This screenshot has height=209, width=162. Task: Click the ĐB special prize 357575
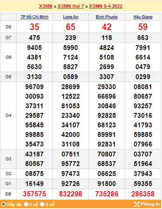(34, 194)
